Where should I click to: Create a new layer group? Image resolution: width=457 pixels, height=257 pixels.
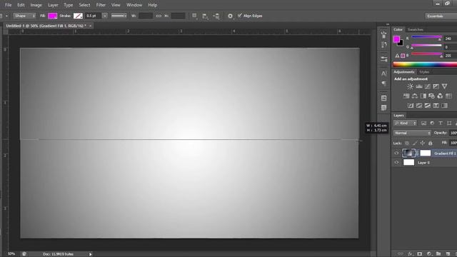(x=438, y=254)
